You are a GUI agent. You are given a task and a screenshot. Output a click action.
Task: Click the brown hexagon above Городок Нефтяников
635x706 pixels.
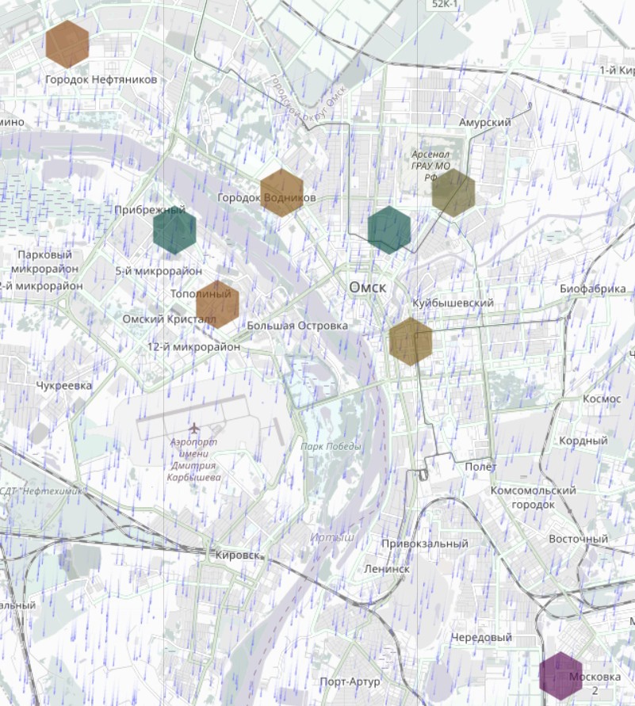pos(67,44)
